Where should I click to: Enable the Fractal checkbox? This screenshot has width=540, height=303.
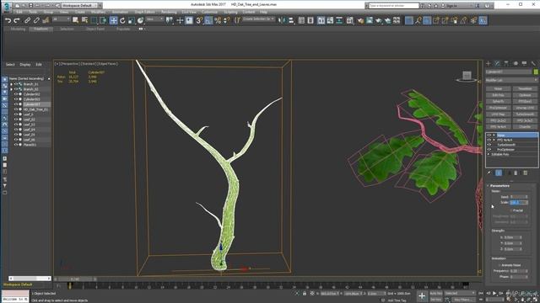(511, 210)
